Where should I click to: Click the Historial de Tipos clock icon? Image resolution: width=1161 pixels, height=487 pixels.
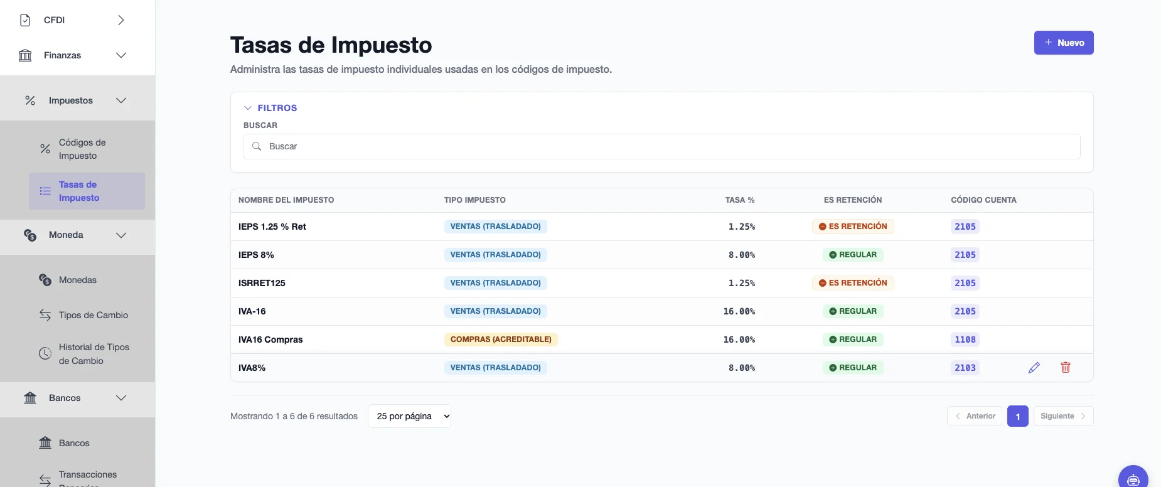point(45,353)
